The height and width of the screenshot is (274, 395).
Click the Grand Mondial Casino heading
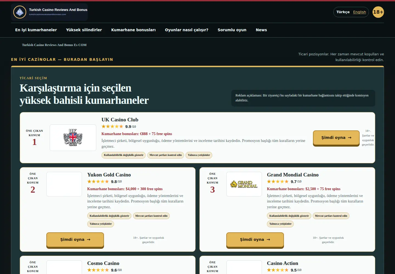(293, 175)
